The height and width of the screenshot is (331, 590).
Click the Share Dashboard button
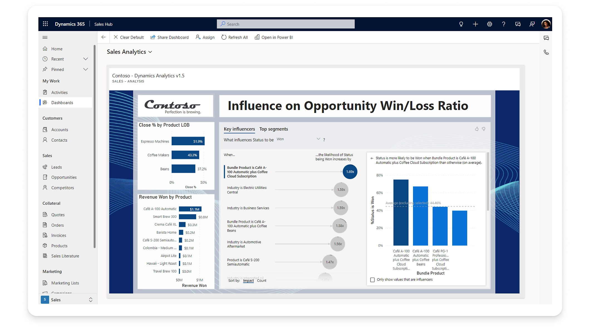(169, 37)
